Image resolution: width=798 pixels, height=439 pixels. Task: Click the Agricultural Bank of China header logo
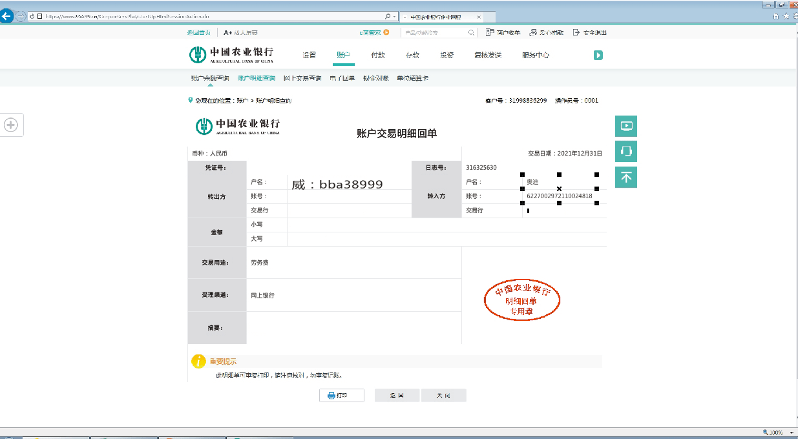[231, 55]
